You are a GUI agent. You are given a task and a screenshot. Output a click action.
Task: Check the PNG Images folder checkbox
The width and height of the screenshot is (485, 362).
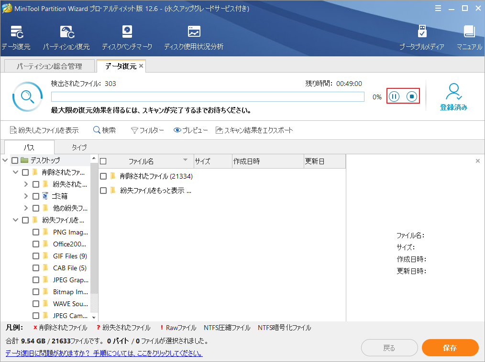pyautogui.click(x=35, y=232)
